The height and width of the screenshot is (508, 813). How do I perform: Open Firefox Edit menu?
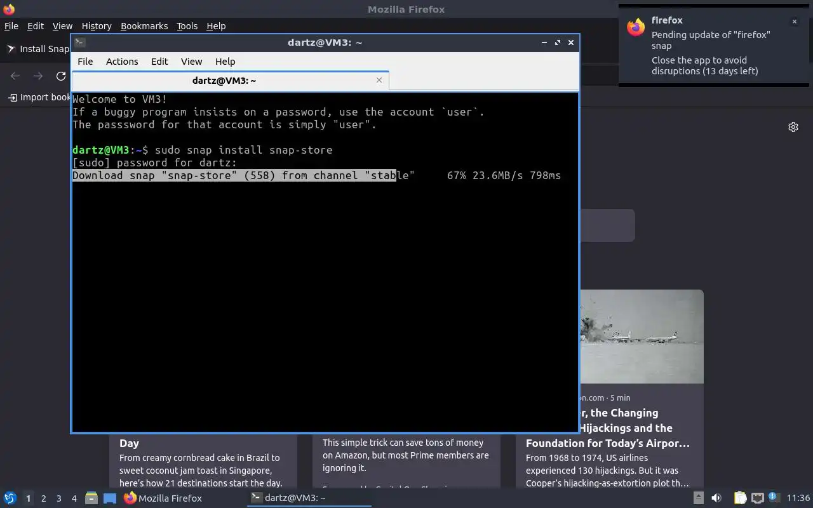(36, 26)
